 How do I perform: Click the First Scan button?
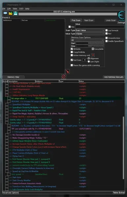coord(76,20)
